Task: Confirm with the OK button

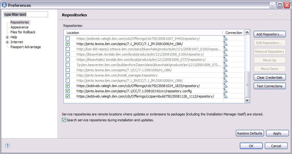Action: click(x=251, y=146)
